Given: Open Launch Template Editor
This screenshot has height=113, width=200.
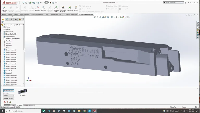Looking at the screenshot, I should click(x=56, y=9).
